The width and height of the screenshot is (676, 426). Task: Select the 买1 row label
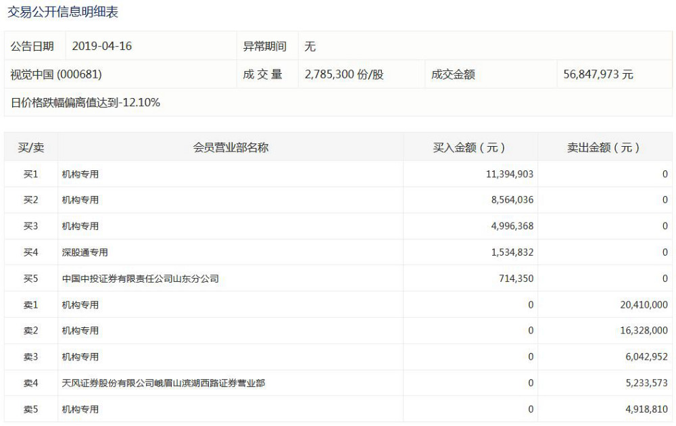coord(30,174)
